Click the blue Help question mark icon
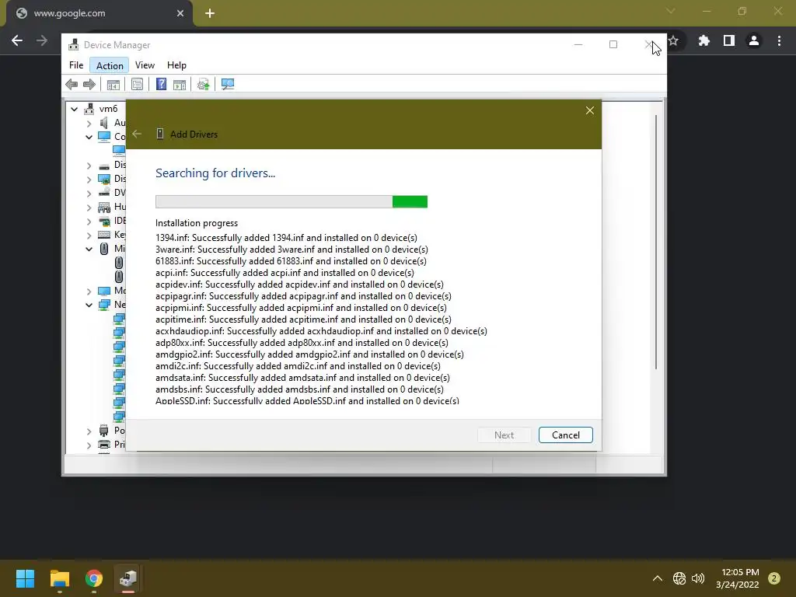This screenshot has width=796, height=597. [x=161, y=84]
